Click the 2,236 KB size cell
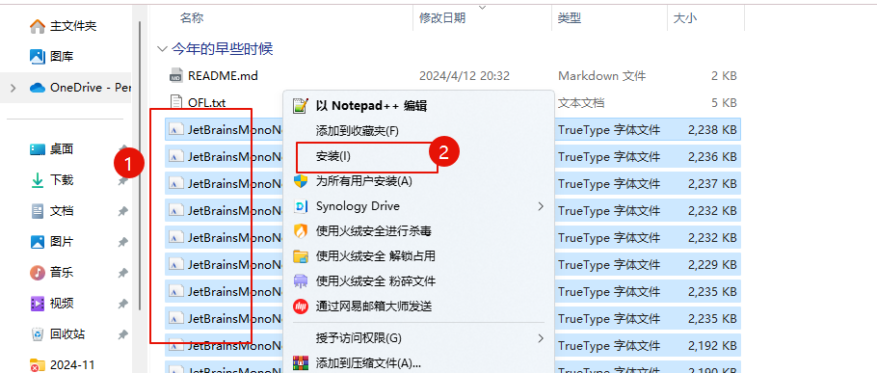The height and width of the screenshot is (373, 877). (712, 157)
